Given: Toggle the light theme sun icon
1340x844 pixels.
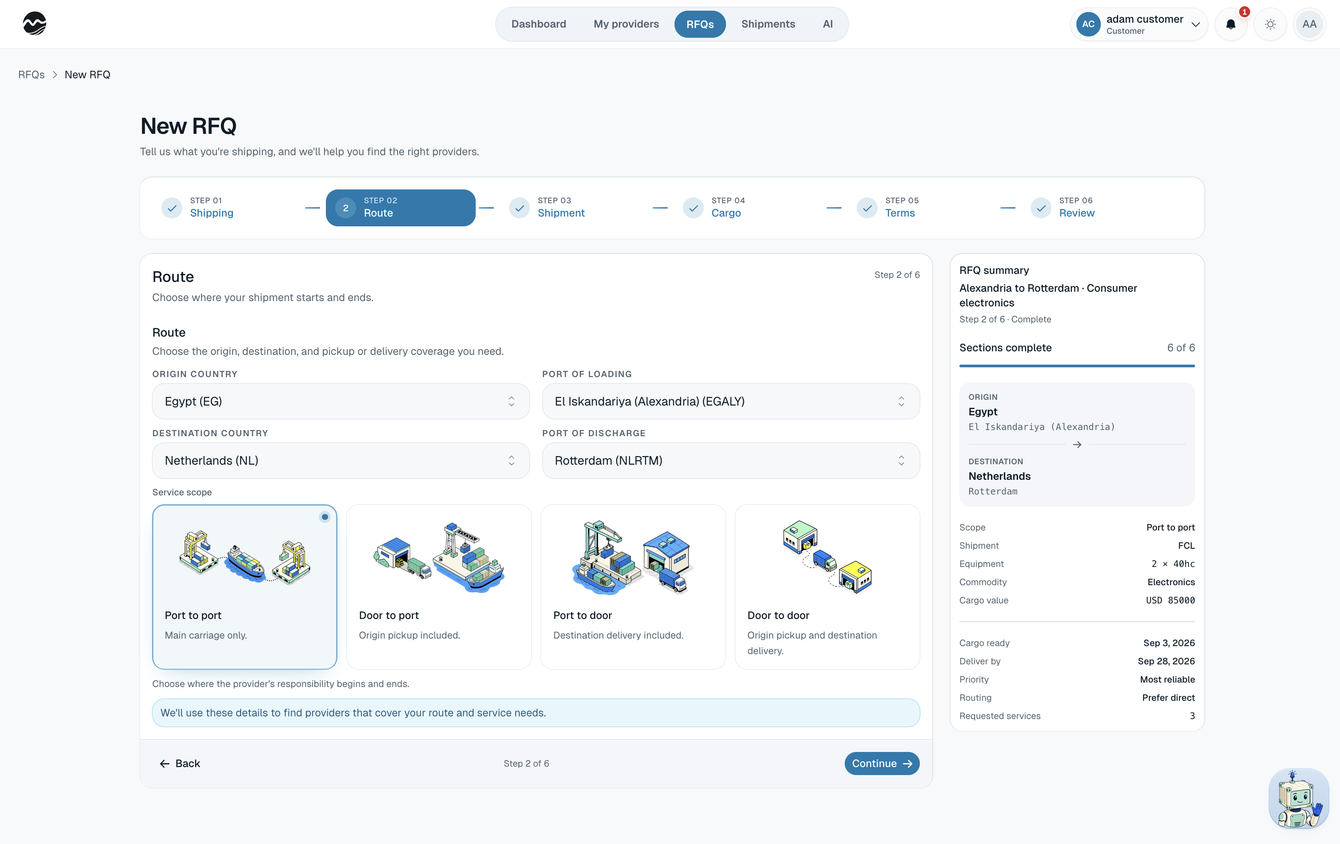Looking at the screenshot, I should click(1270, 24).
